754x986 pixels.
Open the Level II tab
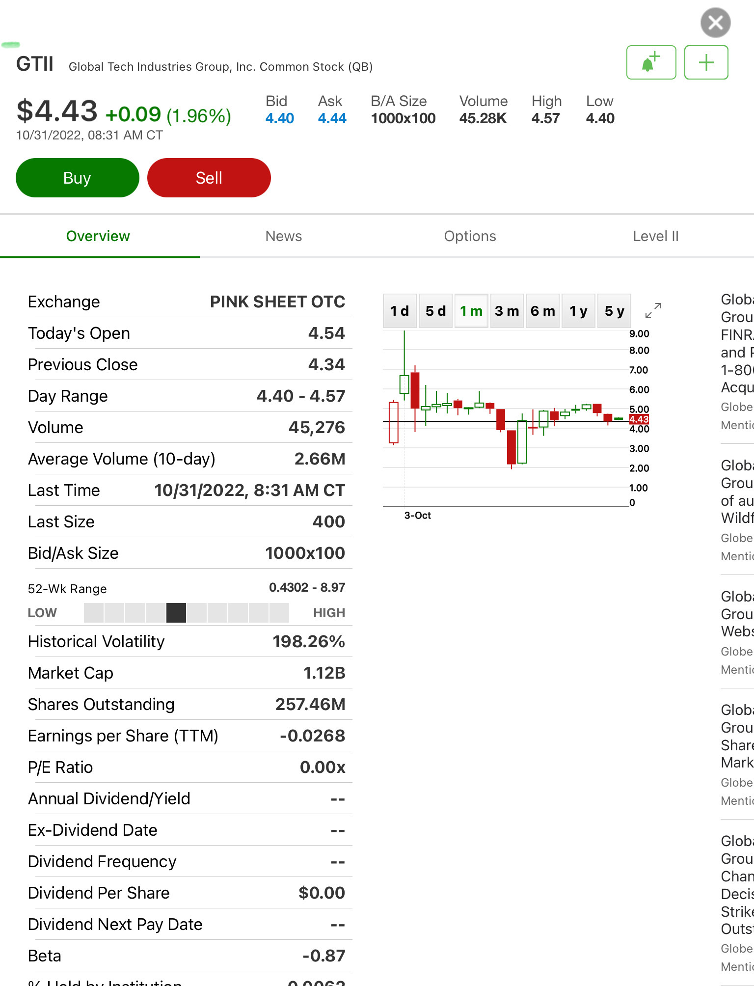click(x=656, y=236)
